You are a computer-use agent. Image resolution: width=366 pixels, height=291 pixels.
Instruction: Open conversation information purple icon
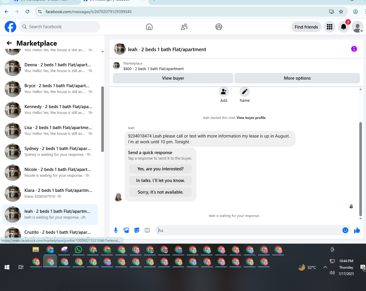(354, 49)
